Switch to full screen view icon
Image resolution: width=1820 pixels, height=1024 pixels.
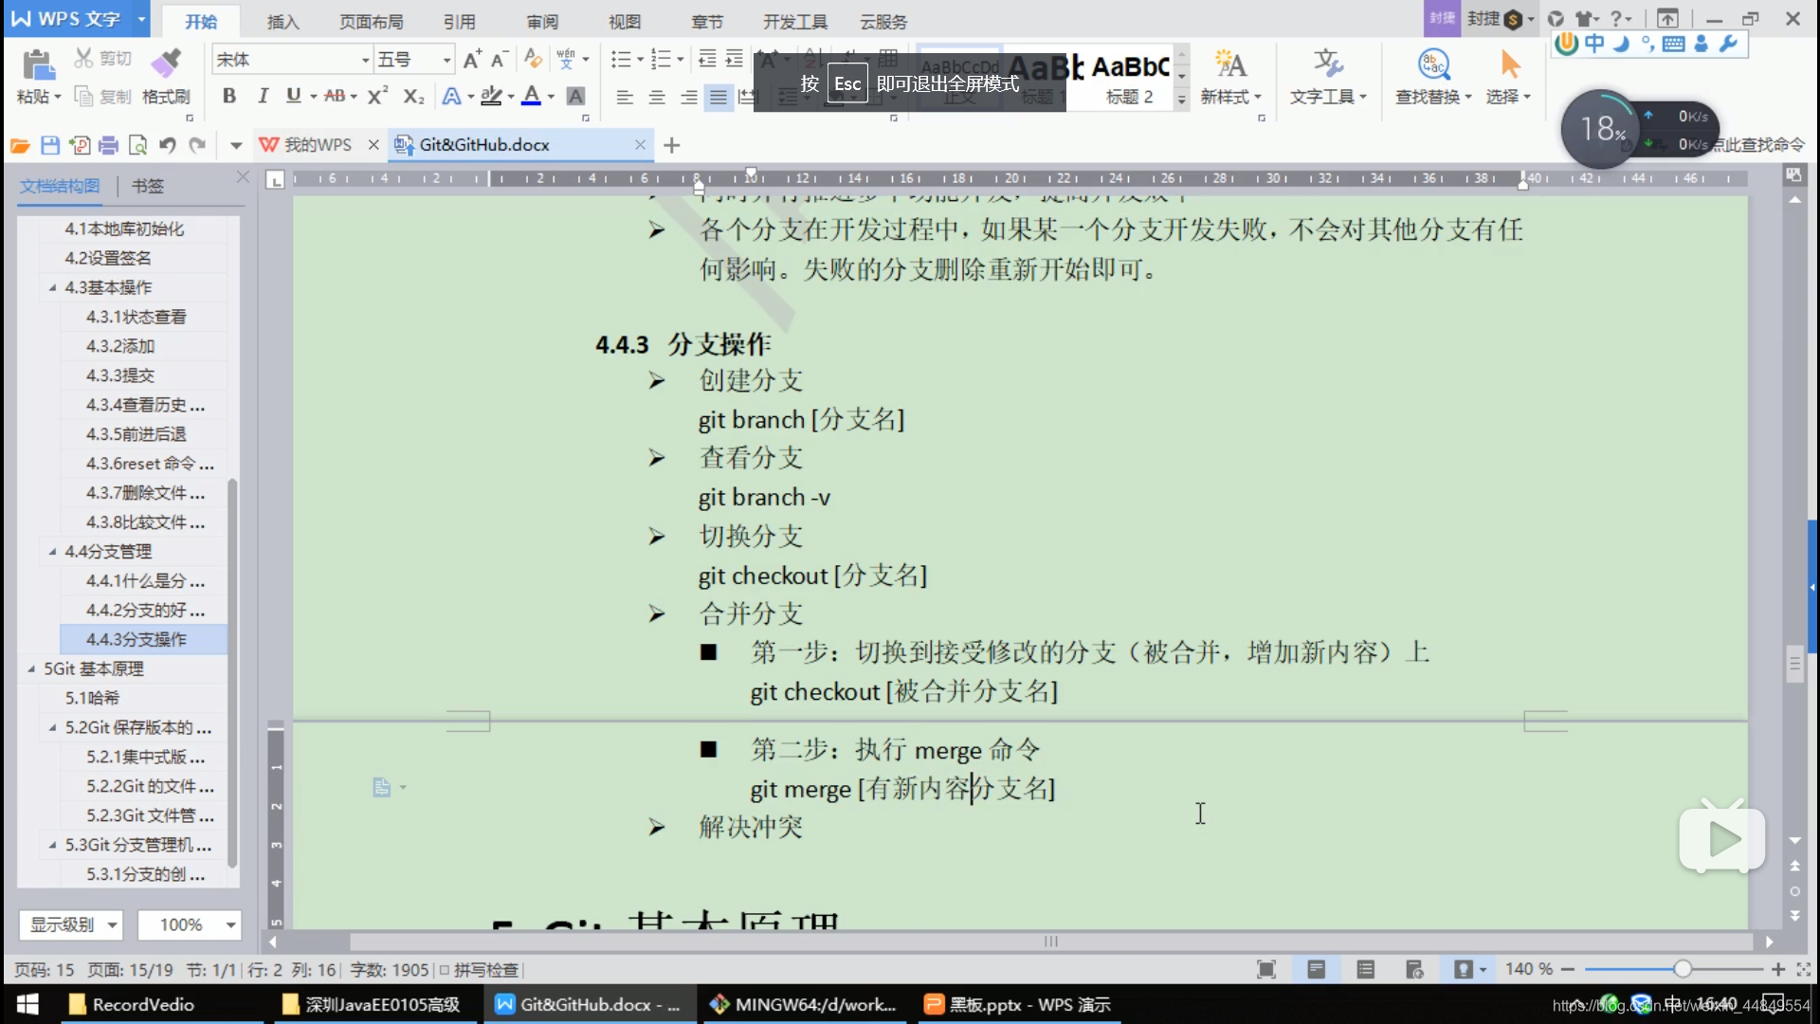pos(1265,969)
